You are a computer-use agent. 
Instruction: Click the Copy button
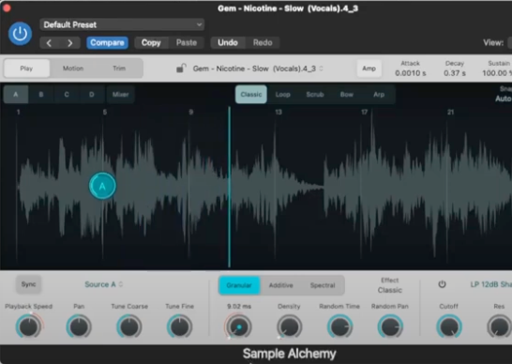[x=151, y=43]
